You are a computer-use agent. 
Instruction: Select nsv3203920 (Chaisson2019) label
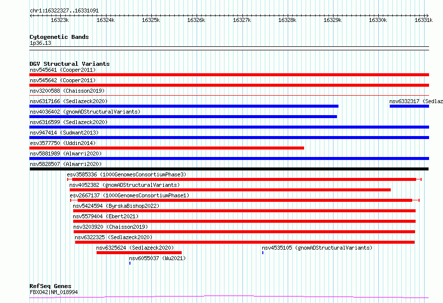(x=111, y=227)
